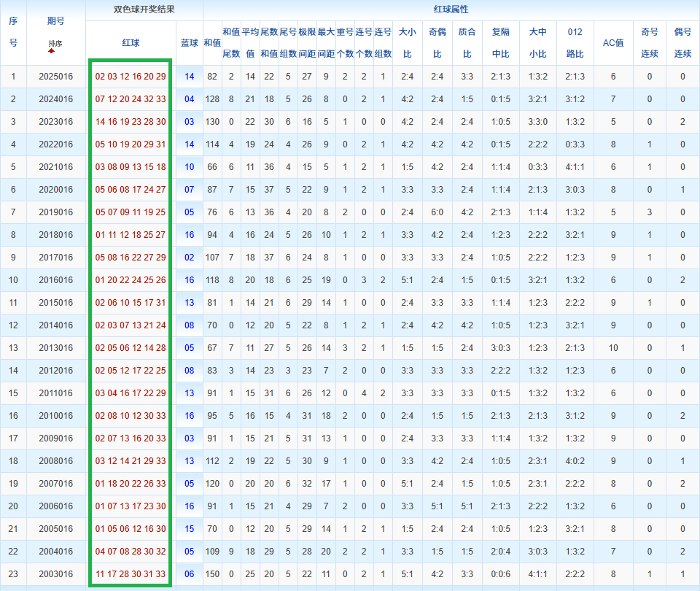Viewport: 700px width, 591px height.
Task: Click the 双色球开奖结果 header
Action: pyautogui.click(x=144, y=10)
